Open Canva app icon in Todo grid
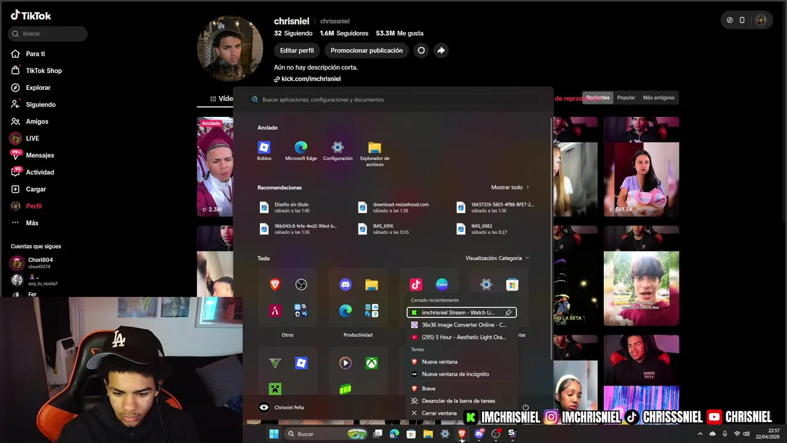Viewport: 787px width, 443px height. (442, 284)
